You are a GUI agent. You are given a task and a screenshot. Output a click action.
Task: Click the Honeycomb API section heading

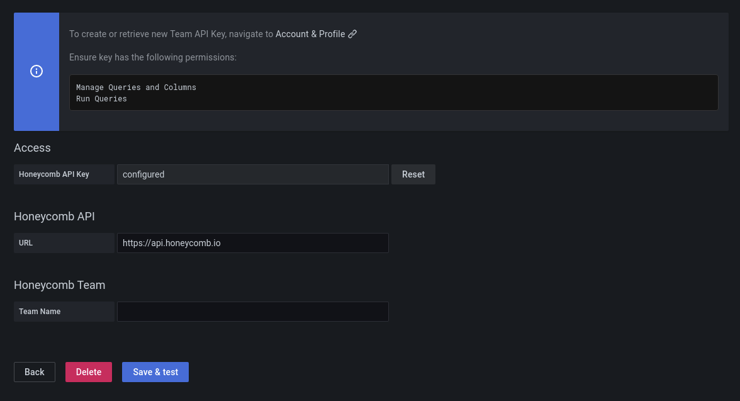[x=54, y=217]
